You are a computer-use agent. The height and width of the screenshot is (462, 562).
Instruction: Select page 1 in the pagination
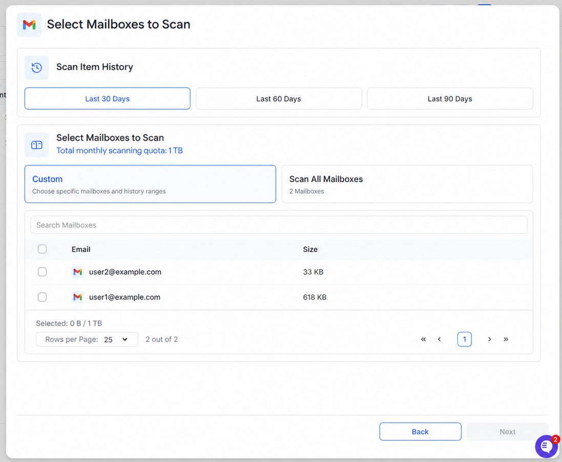pos(465,339)
